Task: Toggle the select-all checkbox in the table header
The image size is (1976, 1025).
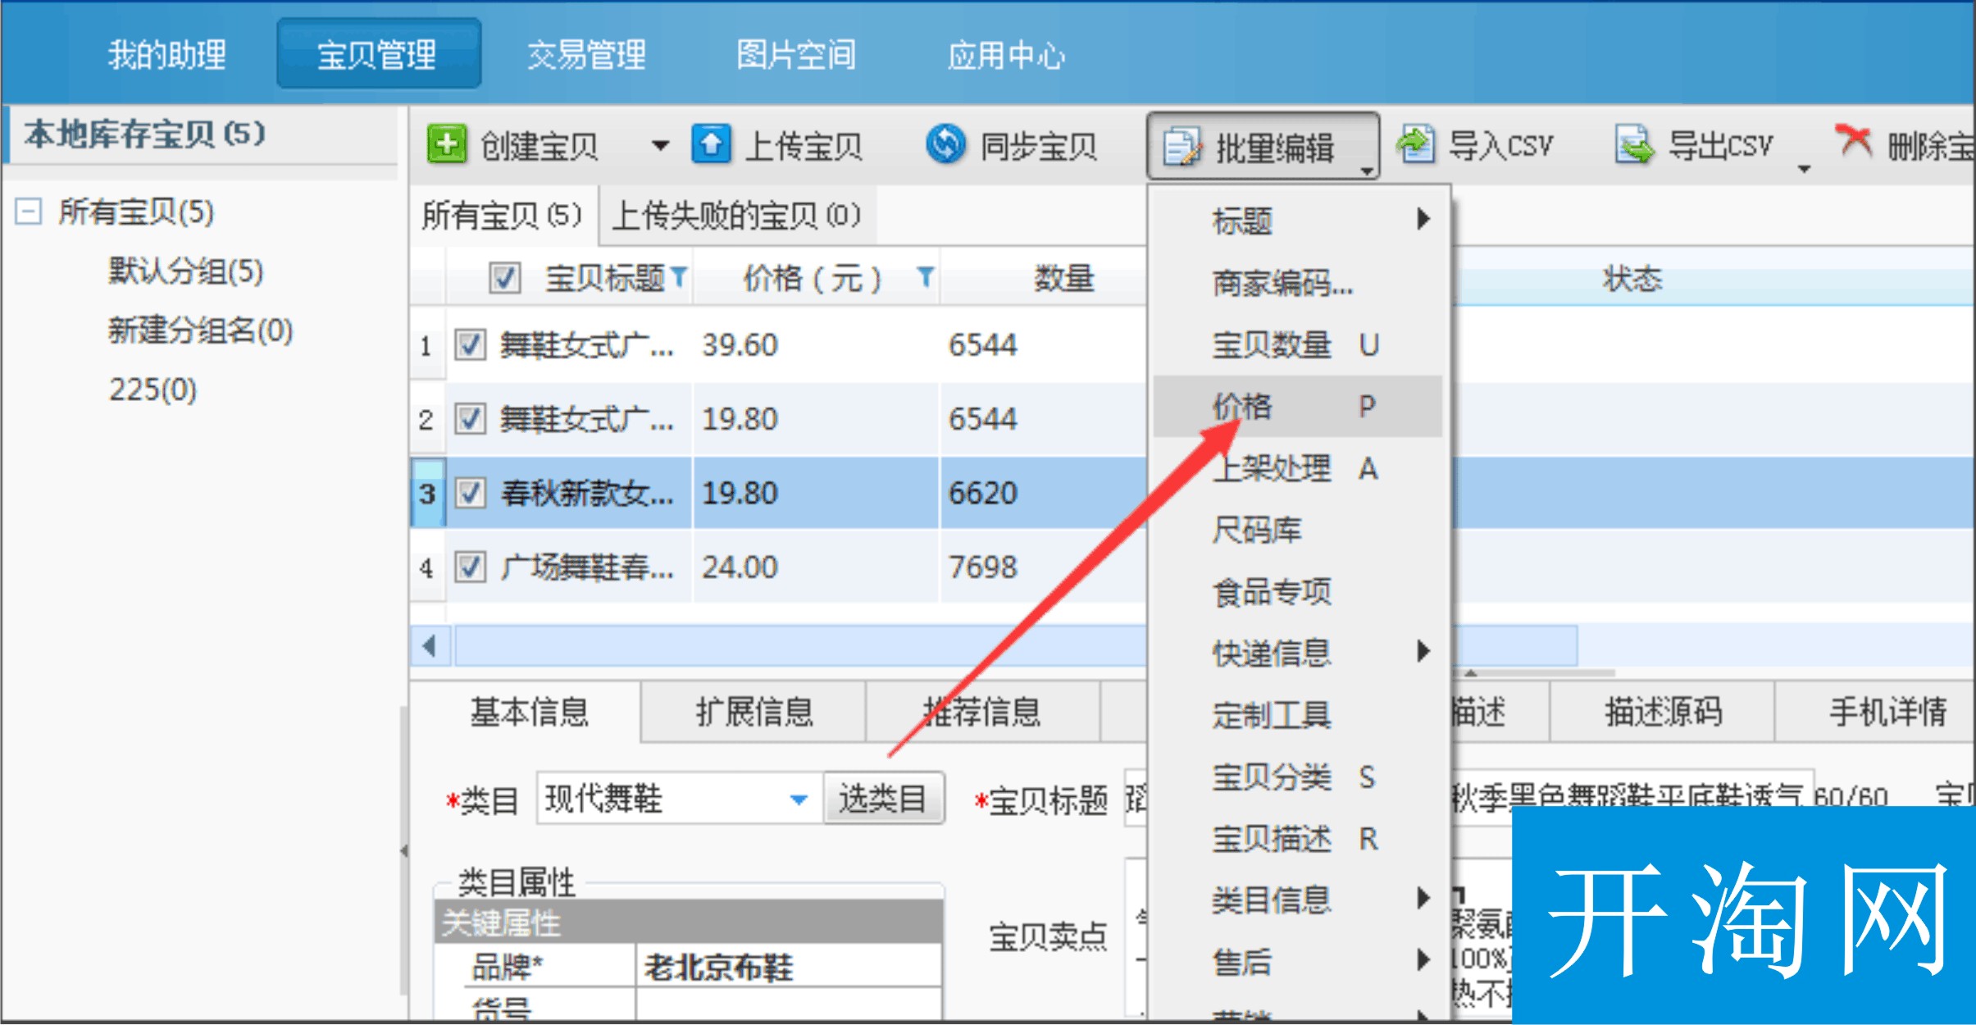Action: (504, 278)
